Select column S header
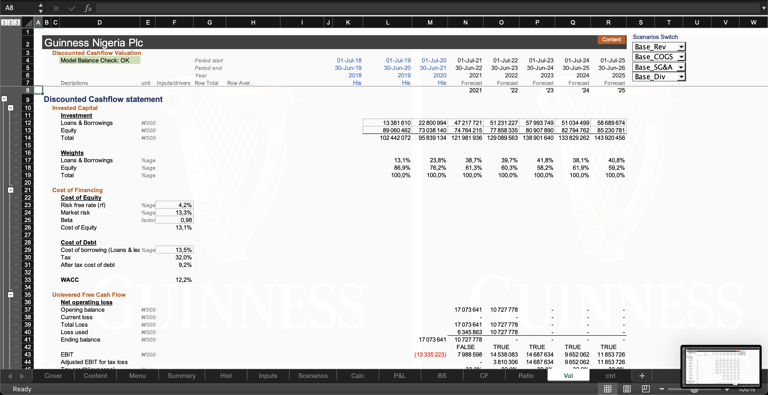This screenshot has width=768, height=395. [640, 22]
